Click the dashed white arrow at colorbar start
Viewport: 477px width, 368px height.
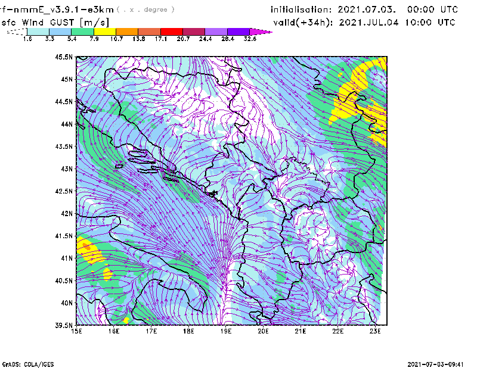[17, 32]
